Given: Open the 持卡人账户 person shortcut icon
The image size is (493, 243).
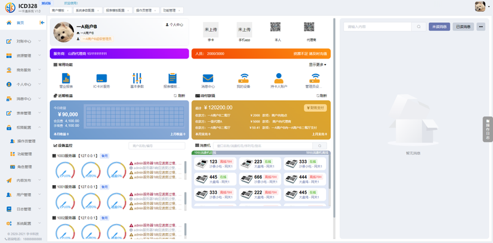Looking at the screenshot, I should click(279, 78).
